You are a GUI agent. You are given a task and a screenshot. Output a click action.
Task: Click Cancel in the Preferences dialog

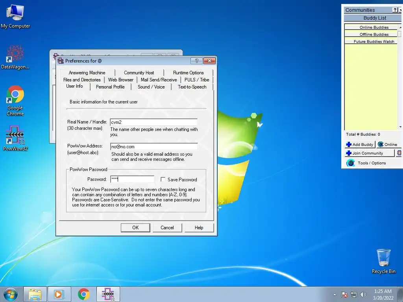tap(167, 228)
